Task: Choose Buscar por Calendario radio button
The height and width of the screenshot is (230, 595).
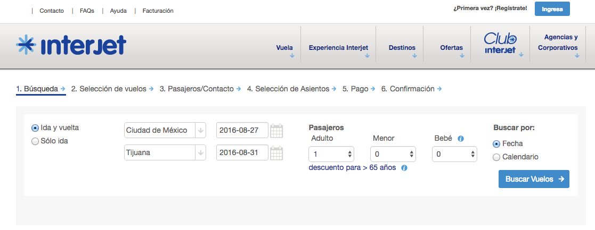Action: pyautogui.click(x=496, y=157)
